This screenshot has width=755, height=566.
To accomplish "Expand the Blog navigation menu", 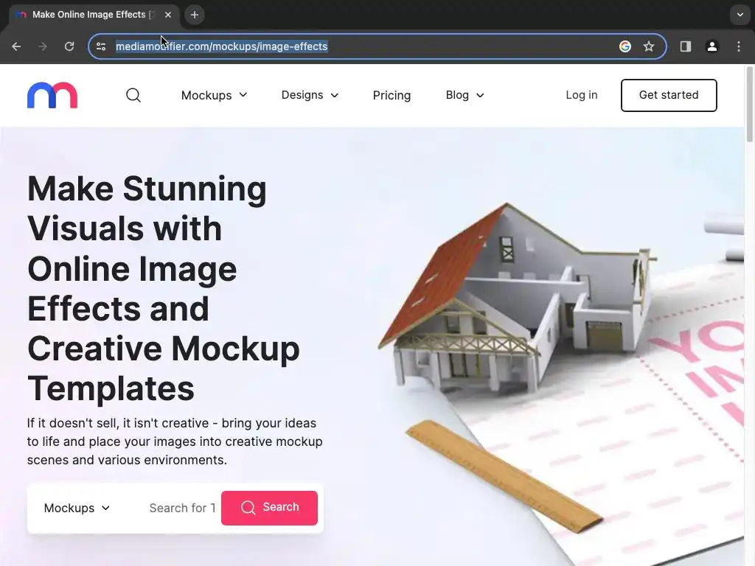I will click(465, 95).
